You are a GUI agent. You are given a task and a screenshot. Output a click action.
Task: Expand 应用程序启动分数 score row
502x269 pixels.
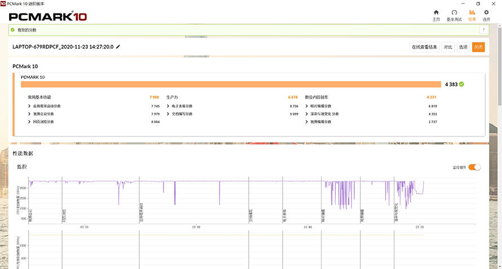coord(29,106)
